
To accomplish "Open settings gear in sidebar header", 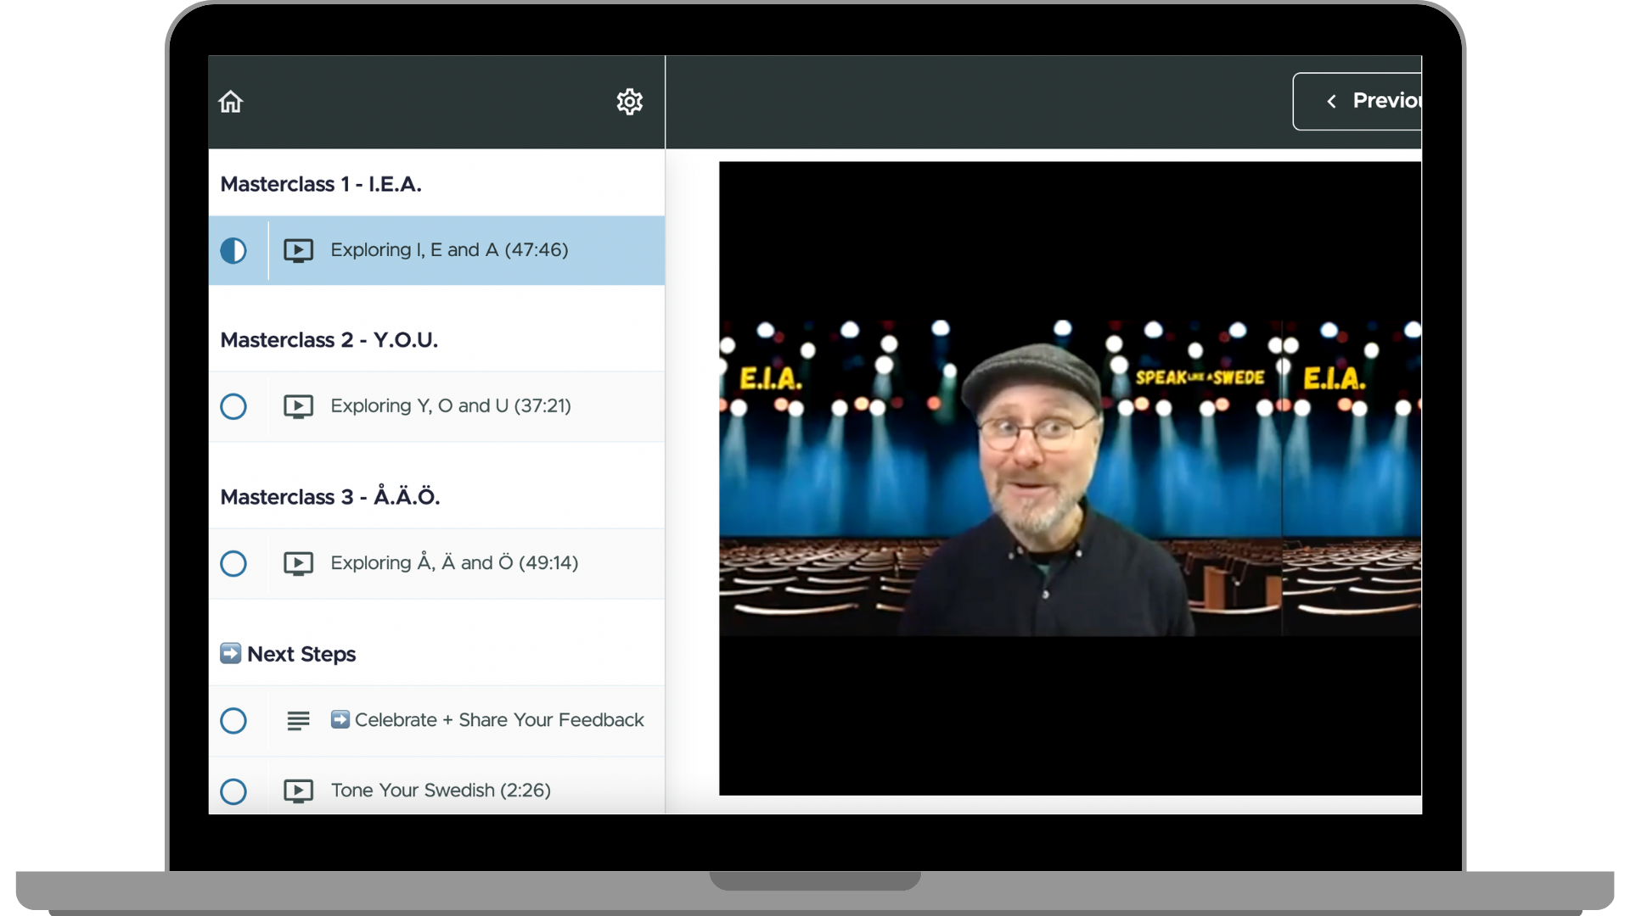I will (629, 102).
